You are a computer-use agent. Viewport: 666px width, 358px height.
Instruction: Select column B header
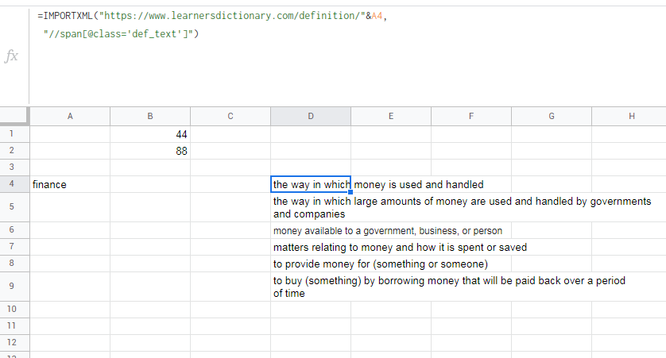[x=150, y=116]
